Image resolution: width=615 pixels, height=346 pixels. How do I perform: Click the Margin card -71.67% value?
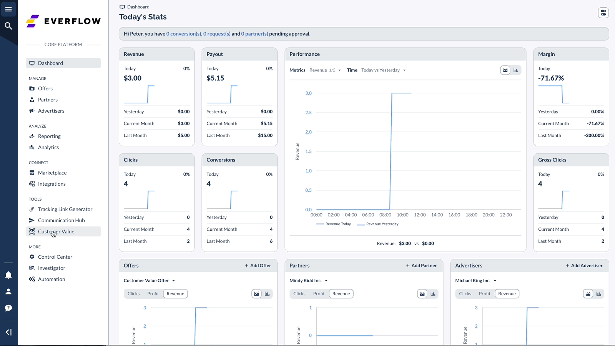(x=551, y=78)
